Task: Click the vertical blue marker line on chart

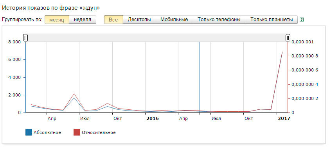Action: click(x=200, y=77)
